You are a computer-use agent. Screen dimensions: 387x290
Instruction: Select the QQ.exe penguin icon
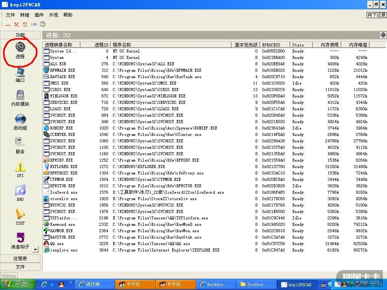coord(46,244)
